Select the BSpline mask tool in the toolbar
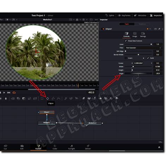The height and width of the screenshot is (167, 167). coord(58,99)
